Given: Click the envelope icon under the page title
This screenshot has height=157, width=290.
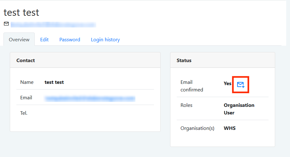Looking at the screenshot, I should 6,24.
